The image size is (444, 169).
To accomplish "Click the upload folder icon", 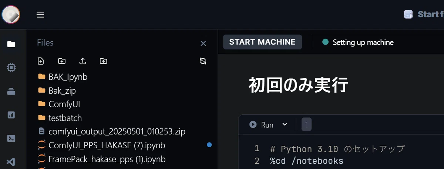I will pyautogui.click(x=104, y=61).
